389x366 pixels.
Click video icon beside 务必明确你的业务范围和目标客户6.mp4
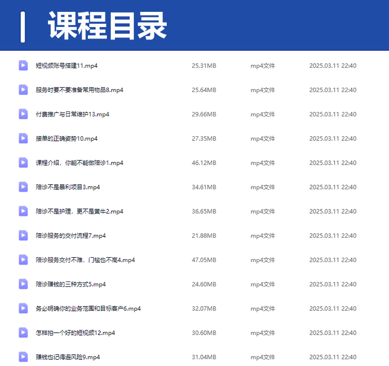tap(23, 309)
